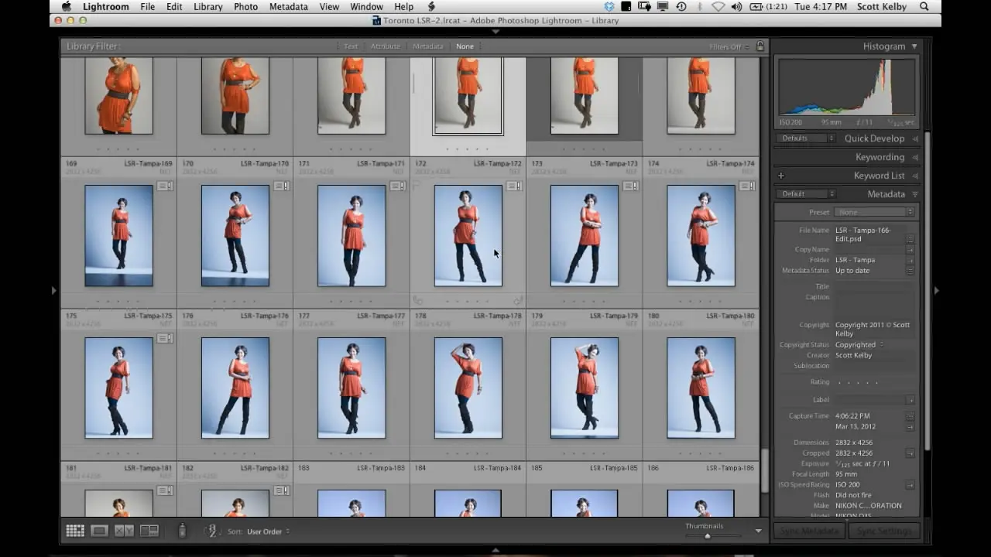Click the Title field in Metadata
Image resolution: width=991 pixels, height=557 pixels.
[x=875, y=286]
